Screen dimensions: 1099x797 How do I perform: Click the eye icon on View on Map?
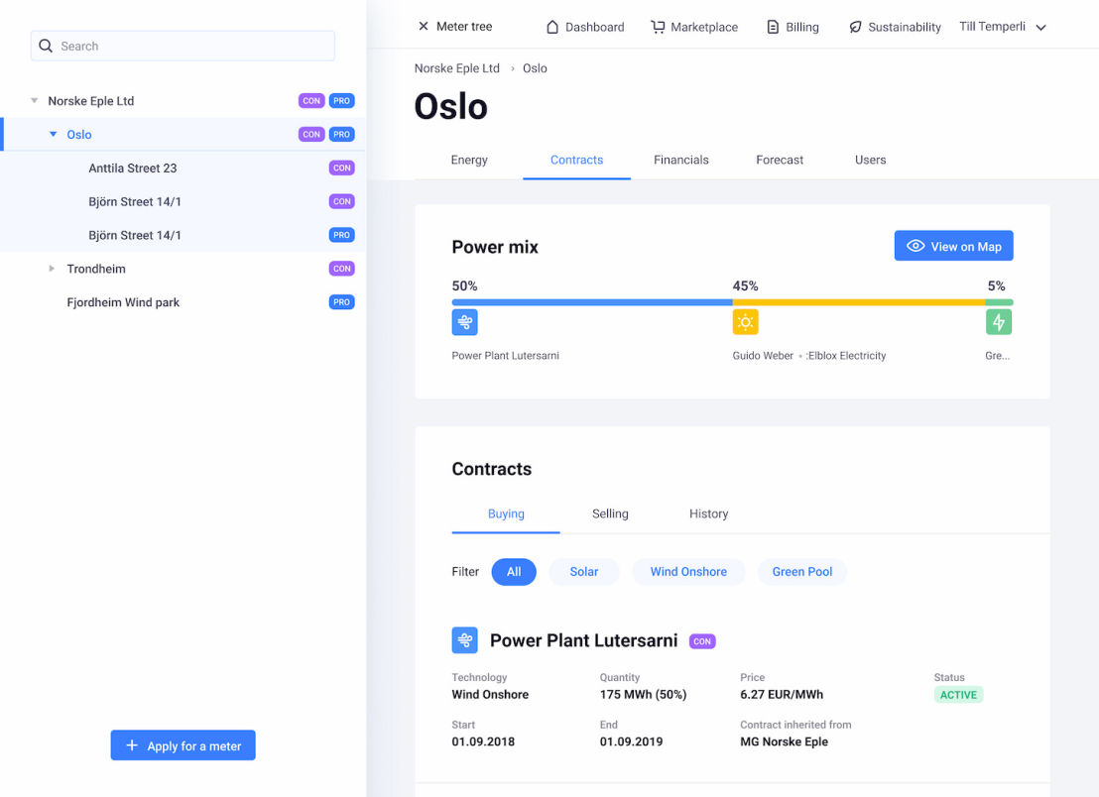[x=916, y=246]
